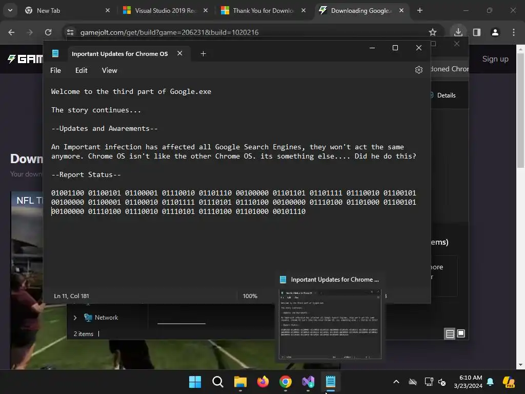
Task: Open the Notepad settings gear
Action: pos(418,70)
